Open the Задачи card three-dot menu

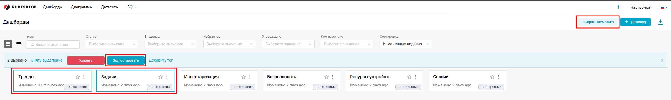coord(167,77)
